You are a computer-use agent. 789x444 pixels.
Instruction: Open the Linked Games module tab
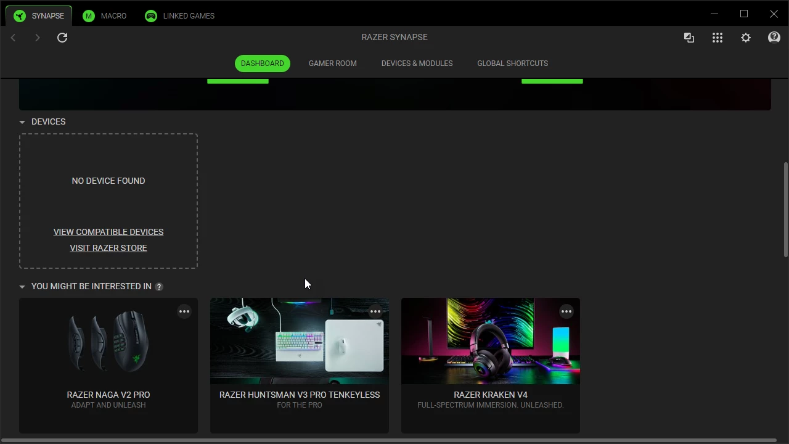point(179,15)
